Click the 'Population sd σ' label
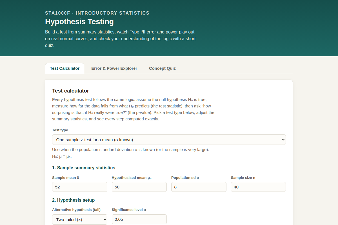Image resolution: width=338 pixels, height=225 pixels. (185, 177)
